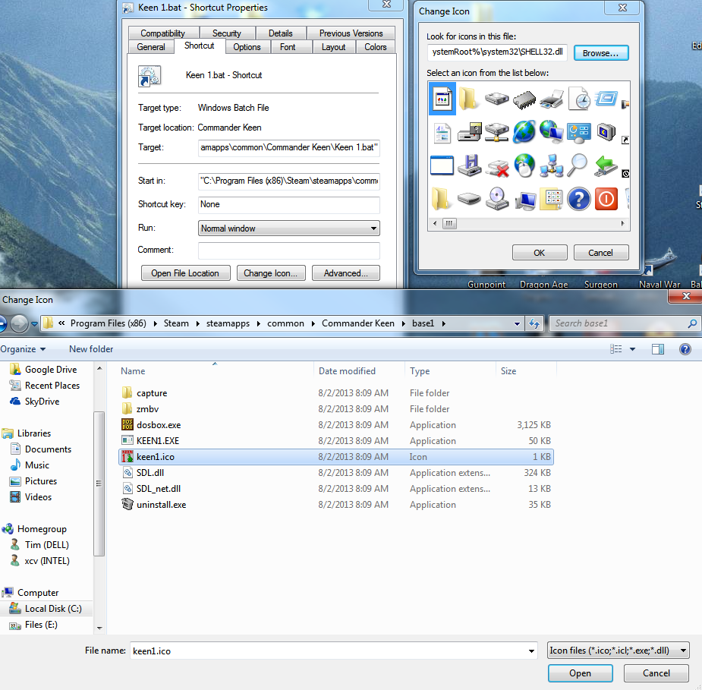Screen dimensions: 702x690
Task: Select the globe (Internet) icon in the second row
Action: tap(524, 131)
